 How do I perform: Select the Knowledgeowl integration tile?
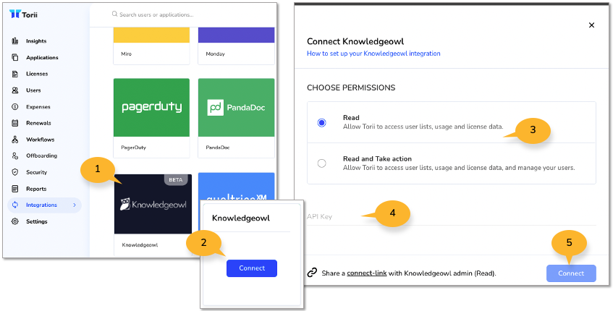click(153, 215)
